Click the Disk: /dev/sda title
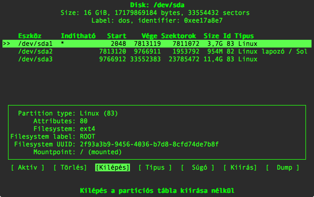The height and width of the screenshot is (197, 314). pyautogui.click(x=157, y=5)
